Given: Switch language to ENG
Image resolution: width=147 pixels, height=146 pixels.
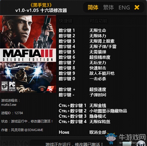Looking at the screenshot, I should [124, 8].
